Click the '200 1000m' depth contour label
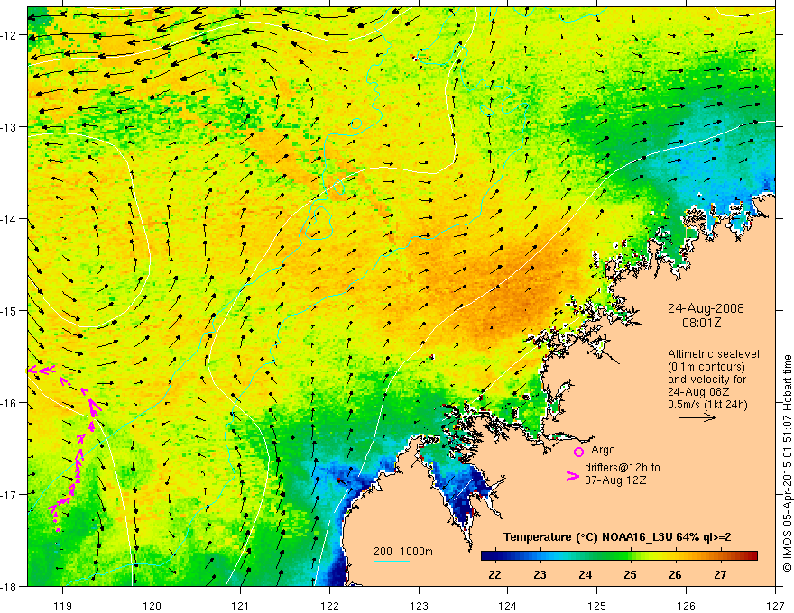Viewport: 794px width, 613px height. 403,552
